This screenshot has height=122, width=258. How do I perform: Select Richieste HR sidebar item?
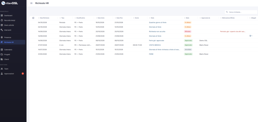tap(13, 42)
